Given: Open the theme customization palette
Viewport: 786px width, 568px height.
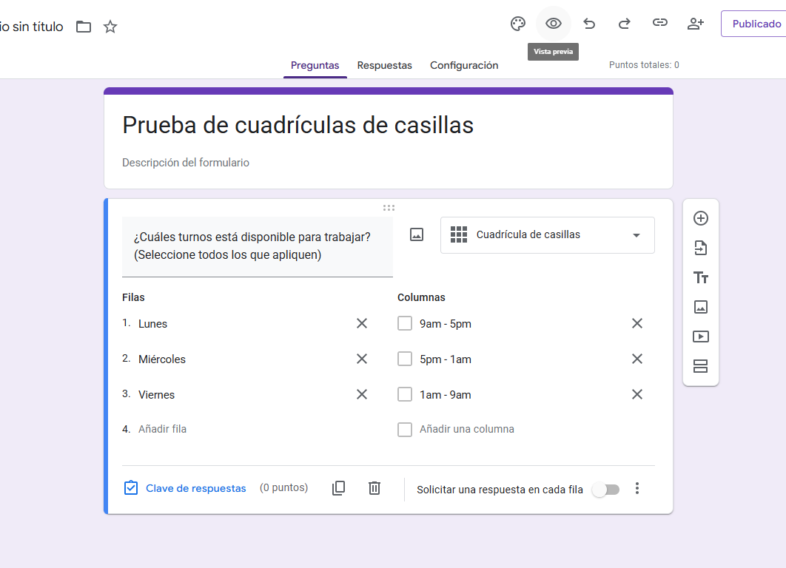Looking at the screenshot, I should pos(518,24).
